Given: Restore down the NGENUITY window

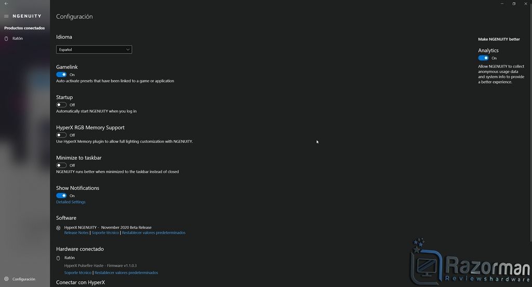Looking at the screenshot, I should tap(514, 4).
